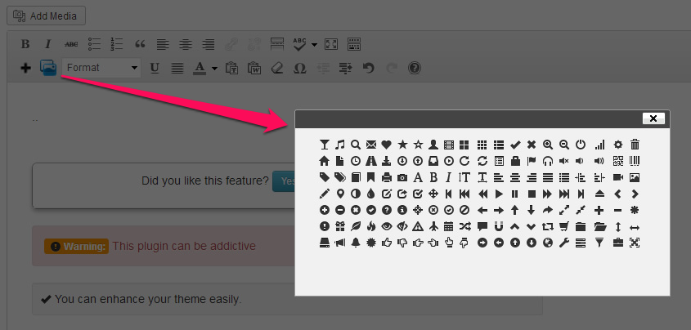Apply the text color A swatch
691x330 pixels.
click(x=200, y=68)
